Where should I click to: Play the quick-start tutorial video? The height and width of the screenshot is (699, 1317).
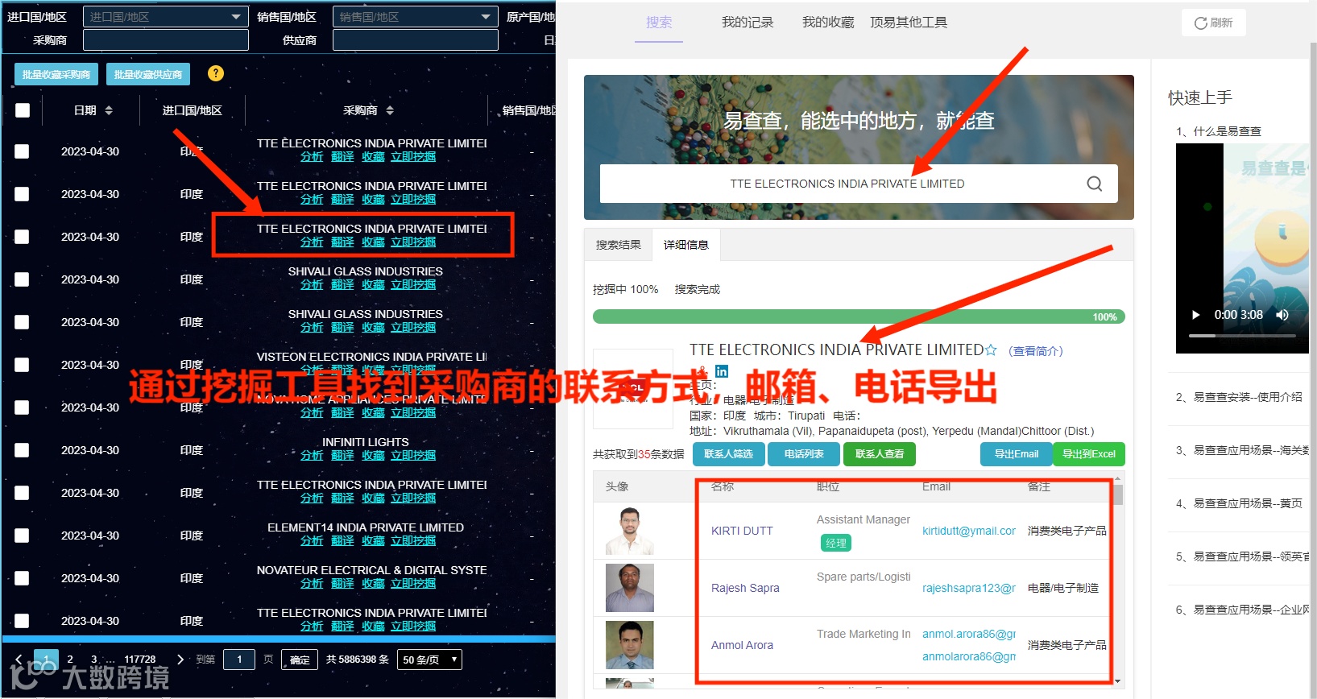click(1195, 315)
